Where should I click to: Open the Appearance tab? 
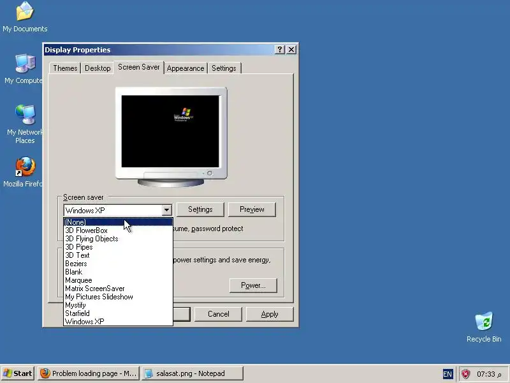click(186, 68)
